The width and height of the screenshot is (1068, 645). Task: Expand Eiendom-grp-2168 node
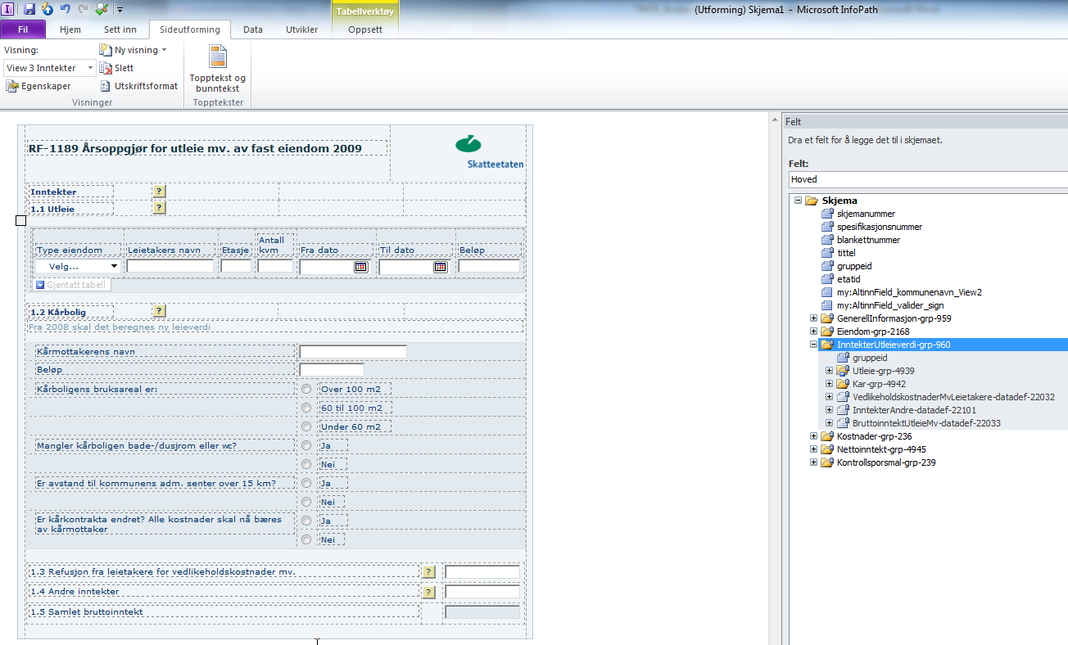tap(813, 332)
